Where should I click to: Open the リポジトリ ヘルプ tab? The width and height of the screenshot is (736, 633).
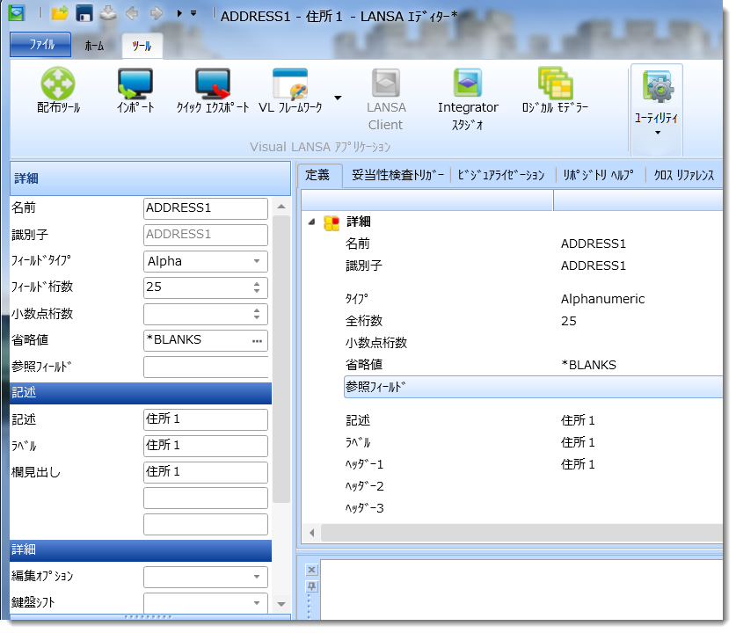point(599,175)
